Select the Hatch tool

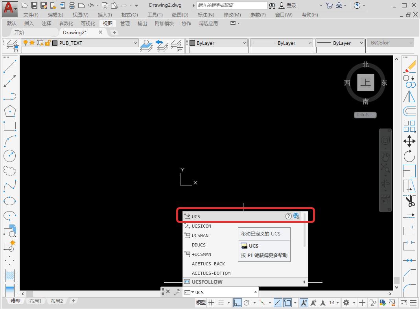point(10,275)
